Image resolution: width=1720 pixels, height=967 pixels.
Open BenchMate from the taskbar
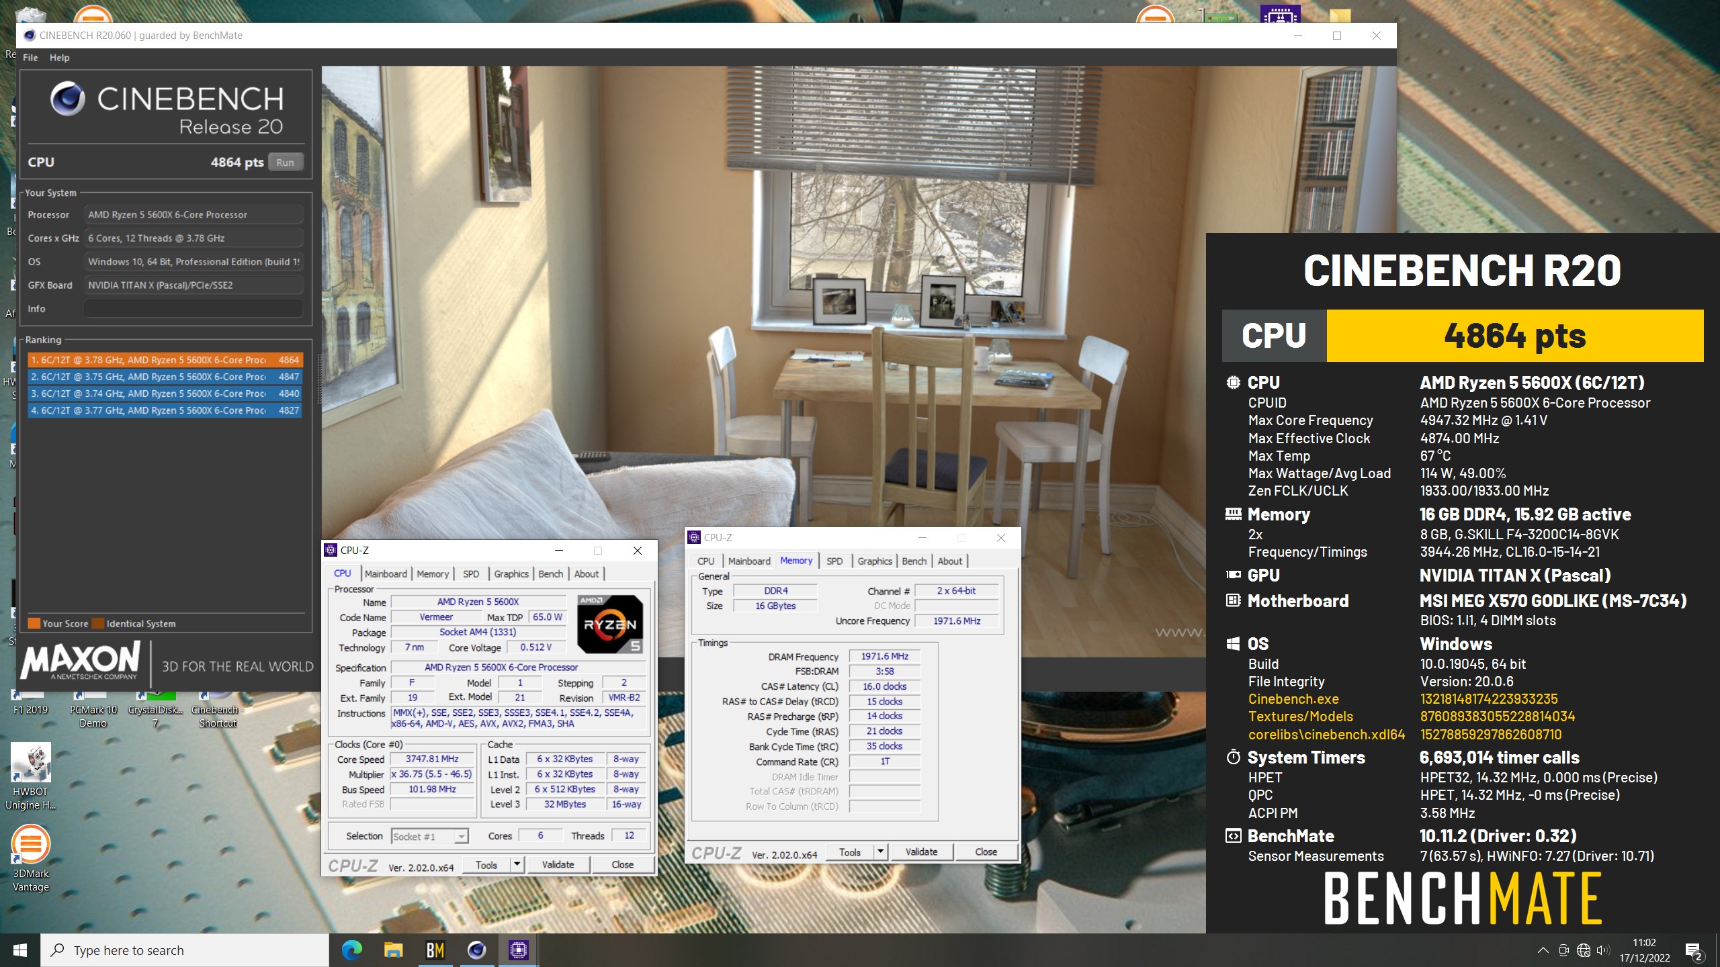435,950
